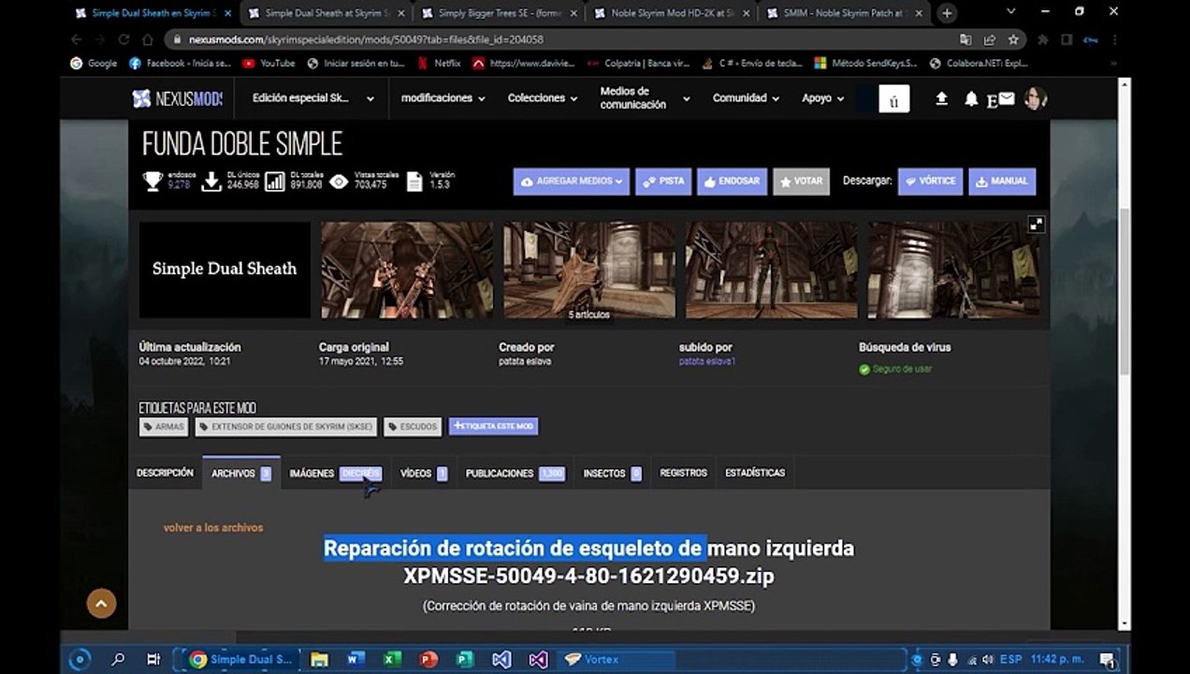This screenshot has height=674, width=1190.
Task: Click the Nexus Mods logo
Action: (x=177, y=98)
